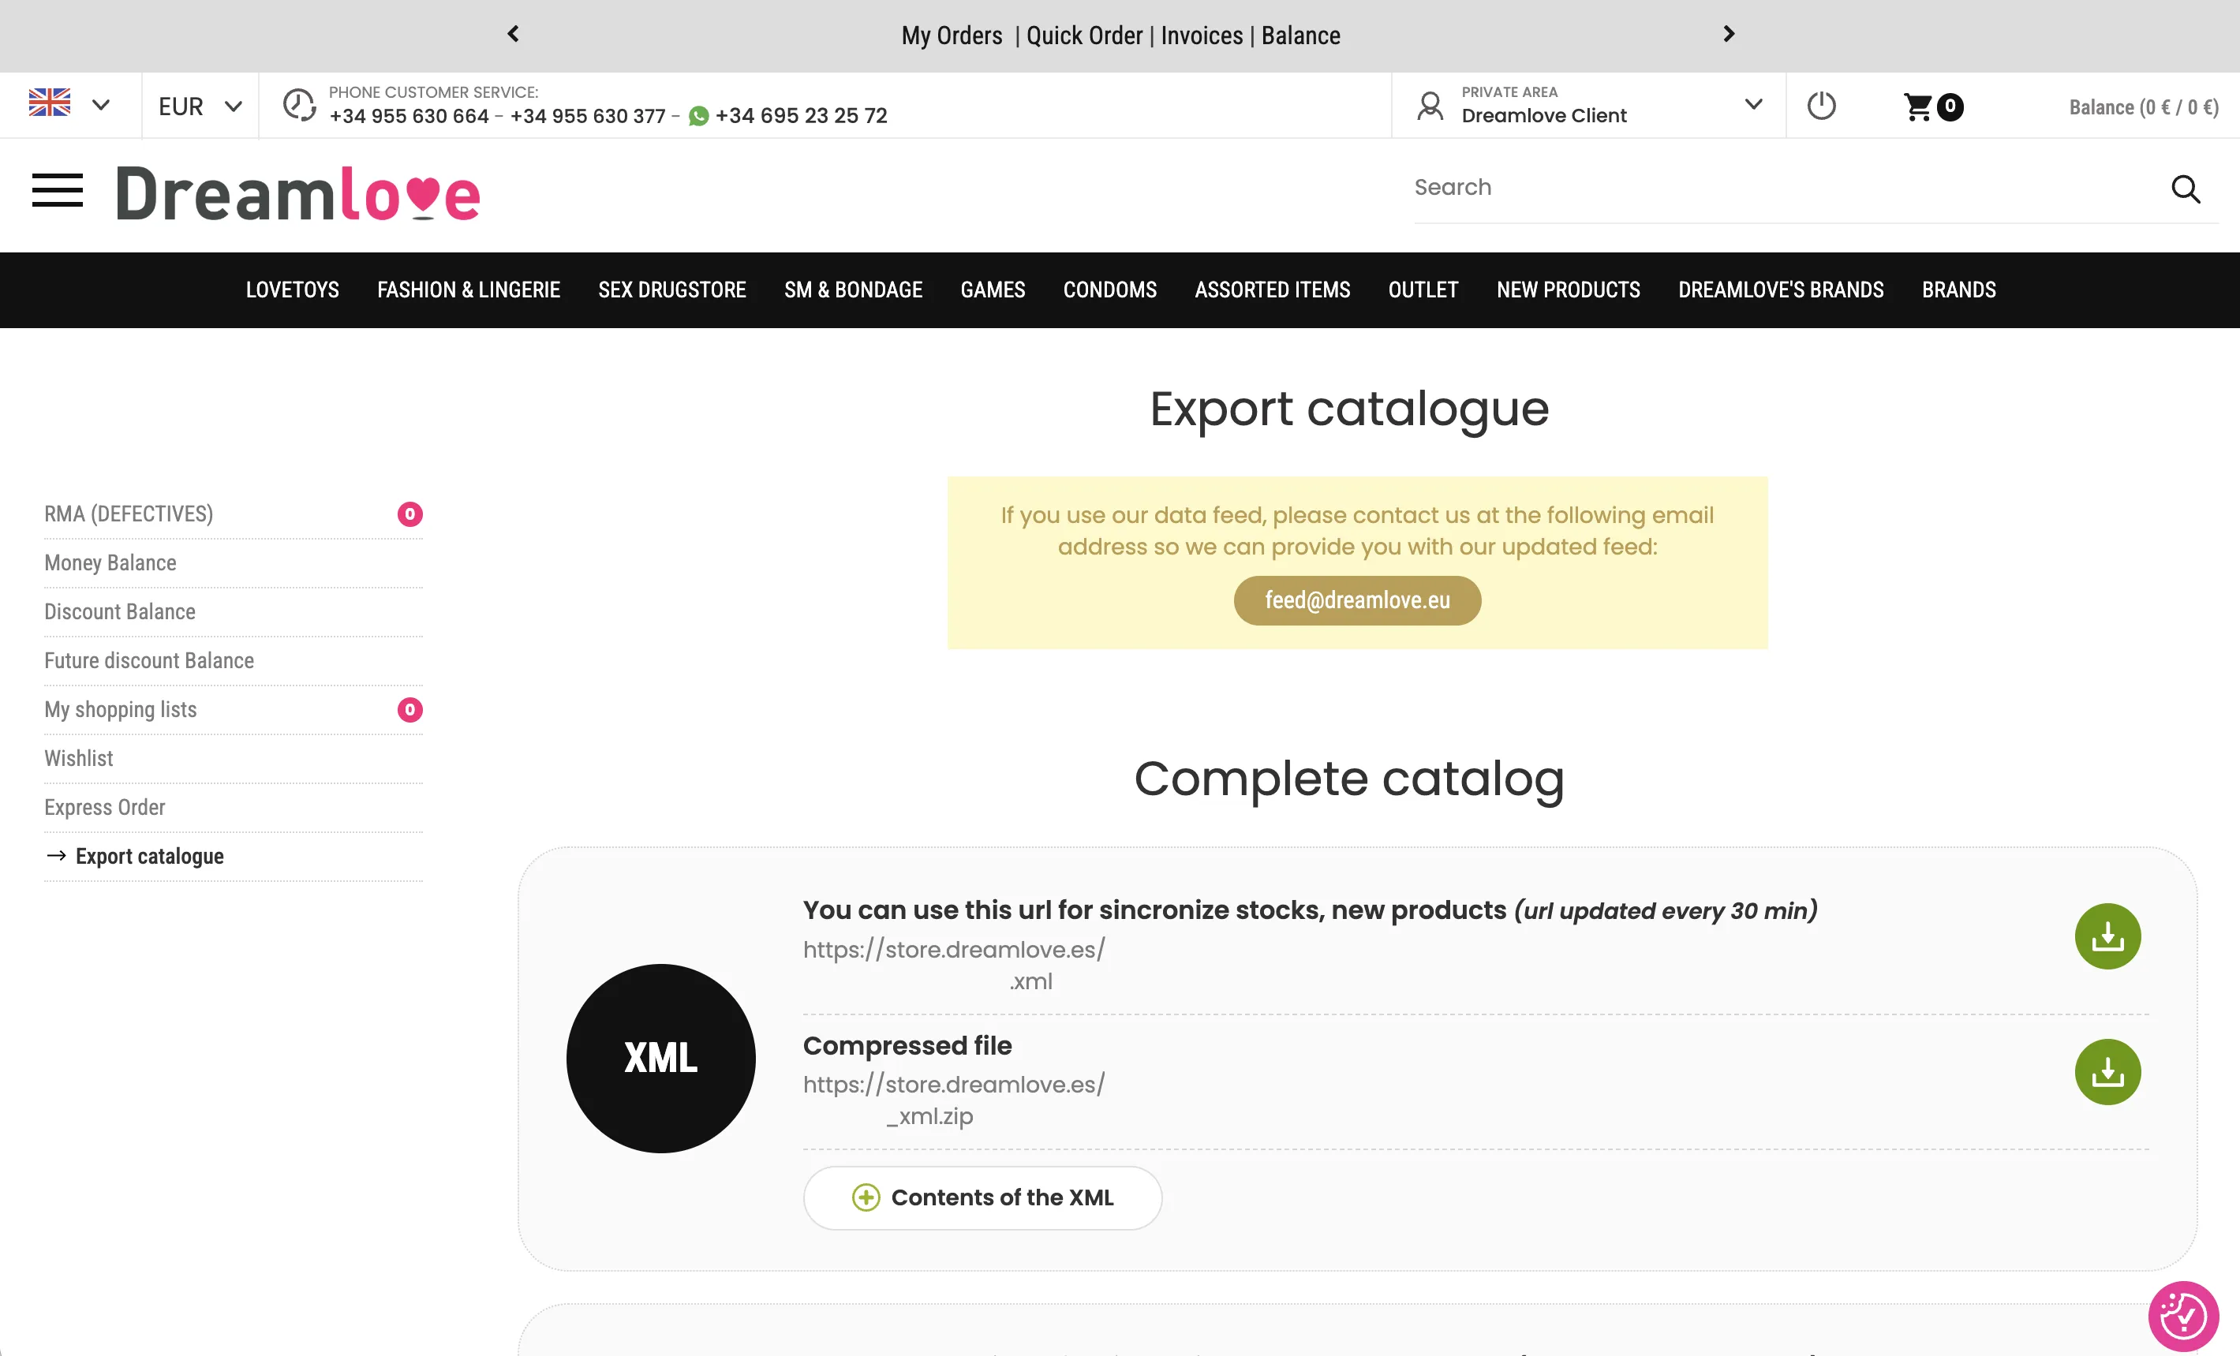The image size is (2240, 1356).
Task: Click the round XML format badge
Action: click(x=661, y=1058)
